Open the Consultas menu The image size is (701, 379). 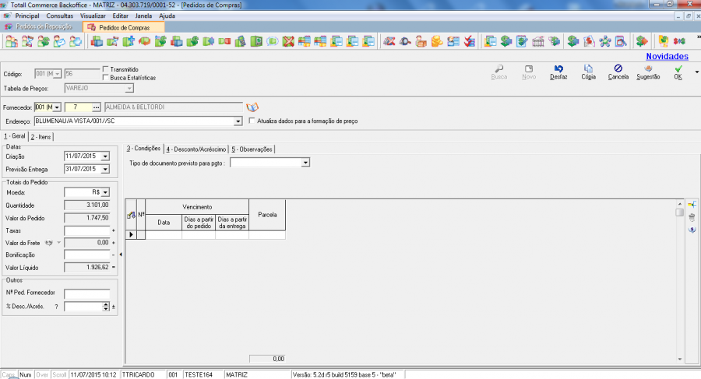coord(60,16)
